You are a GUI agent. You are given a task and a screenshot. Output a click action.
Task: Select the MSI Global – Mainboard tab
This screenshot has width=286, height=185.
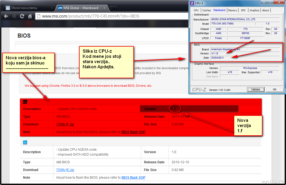[82, 8]
